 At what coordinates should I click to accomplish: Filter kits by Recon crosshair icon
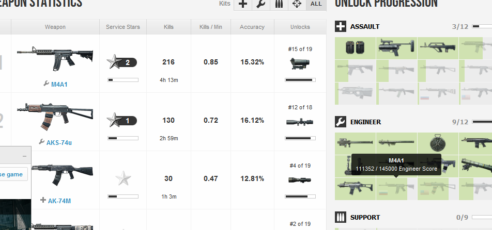pos(297,4)
